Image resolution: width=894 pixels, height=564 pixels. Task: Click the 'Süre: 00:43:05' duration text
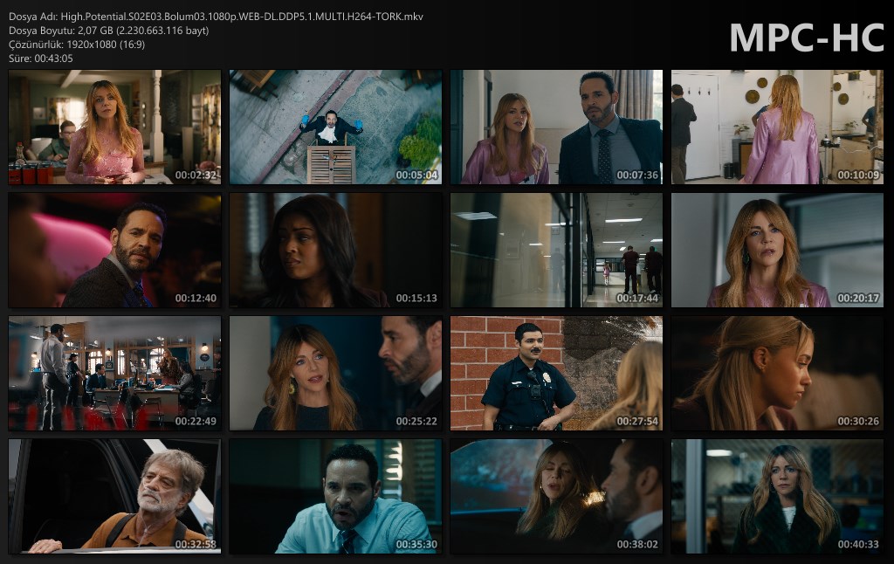click(x=41, y=58)
